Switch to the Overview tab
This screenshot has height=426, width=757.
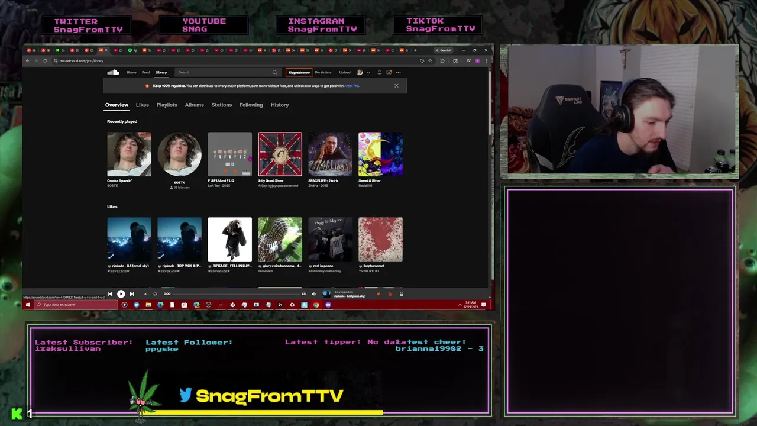117,105
